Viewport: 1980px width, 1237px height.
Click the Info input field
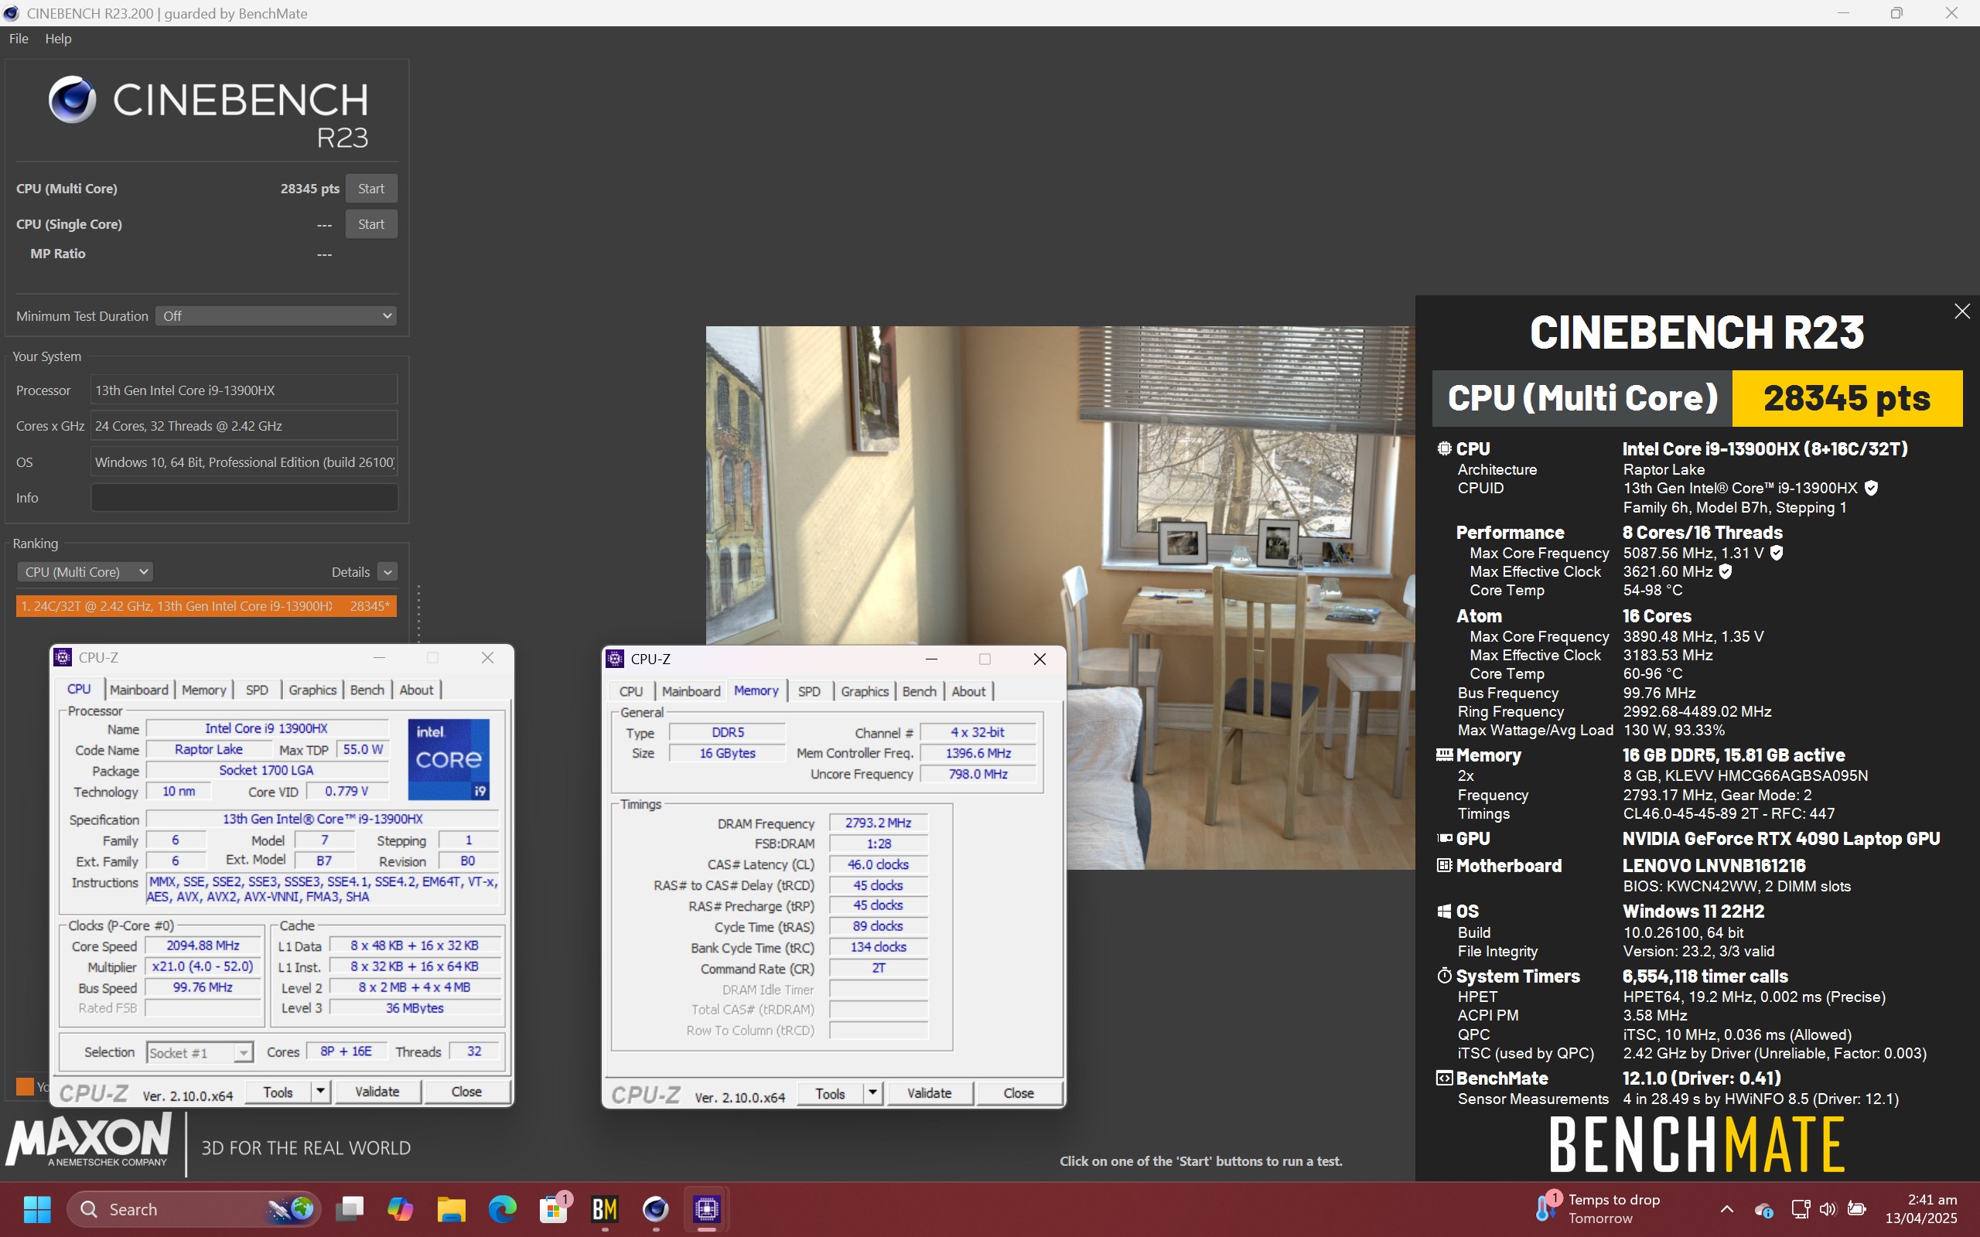tap(244, 497)
